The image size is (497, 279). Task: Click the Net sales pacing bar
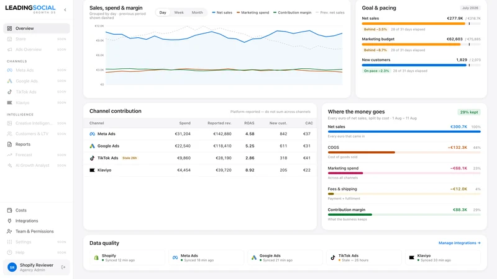(421, 24)
